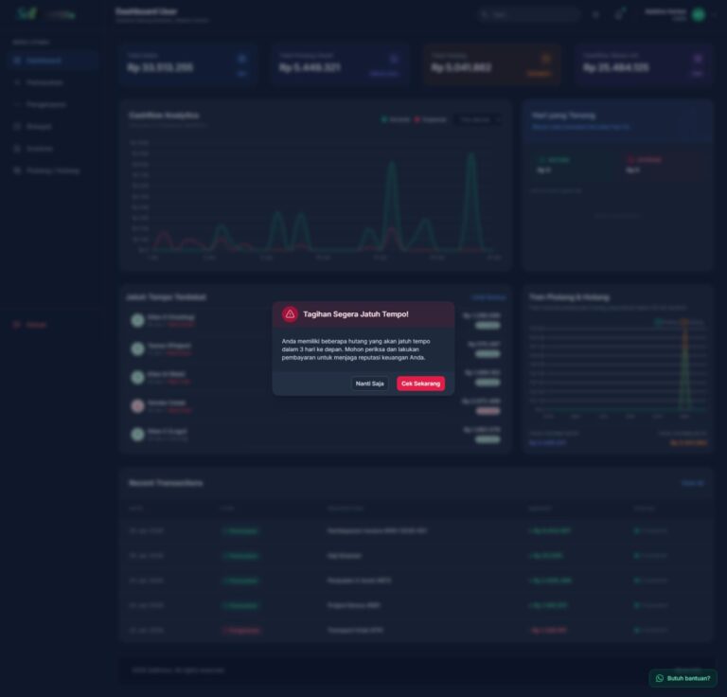This screenshot has height=697, width=727.
Task: Open the period dropdown in Cashflow Analytics
Action: [x=478, y=119]
